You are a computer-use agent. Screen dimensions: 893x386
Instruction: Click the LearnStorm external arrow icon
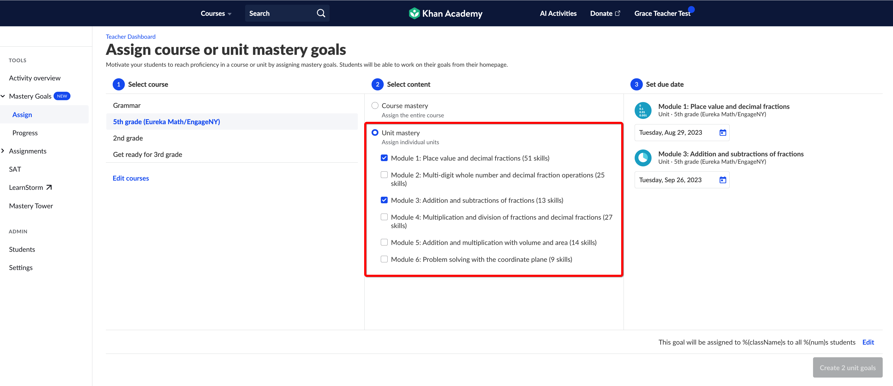49,187
